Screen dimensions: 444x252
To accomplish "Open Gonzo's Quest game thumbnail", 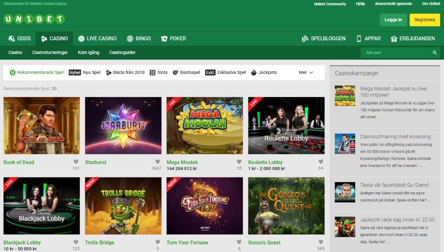I will point(286,205).
